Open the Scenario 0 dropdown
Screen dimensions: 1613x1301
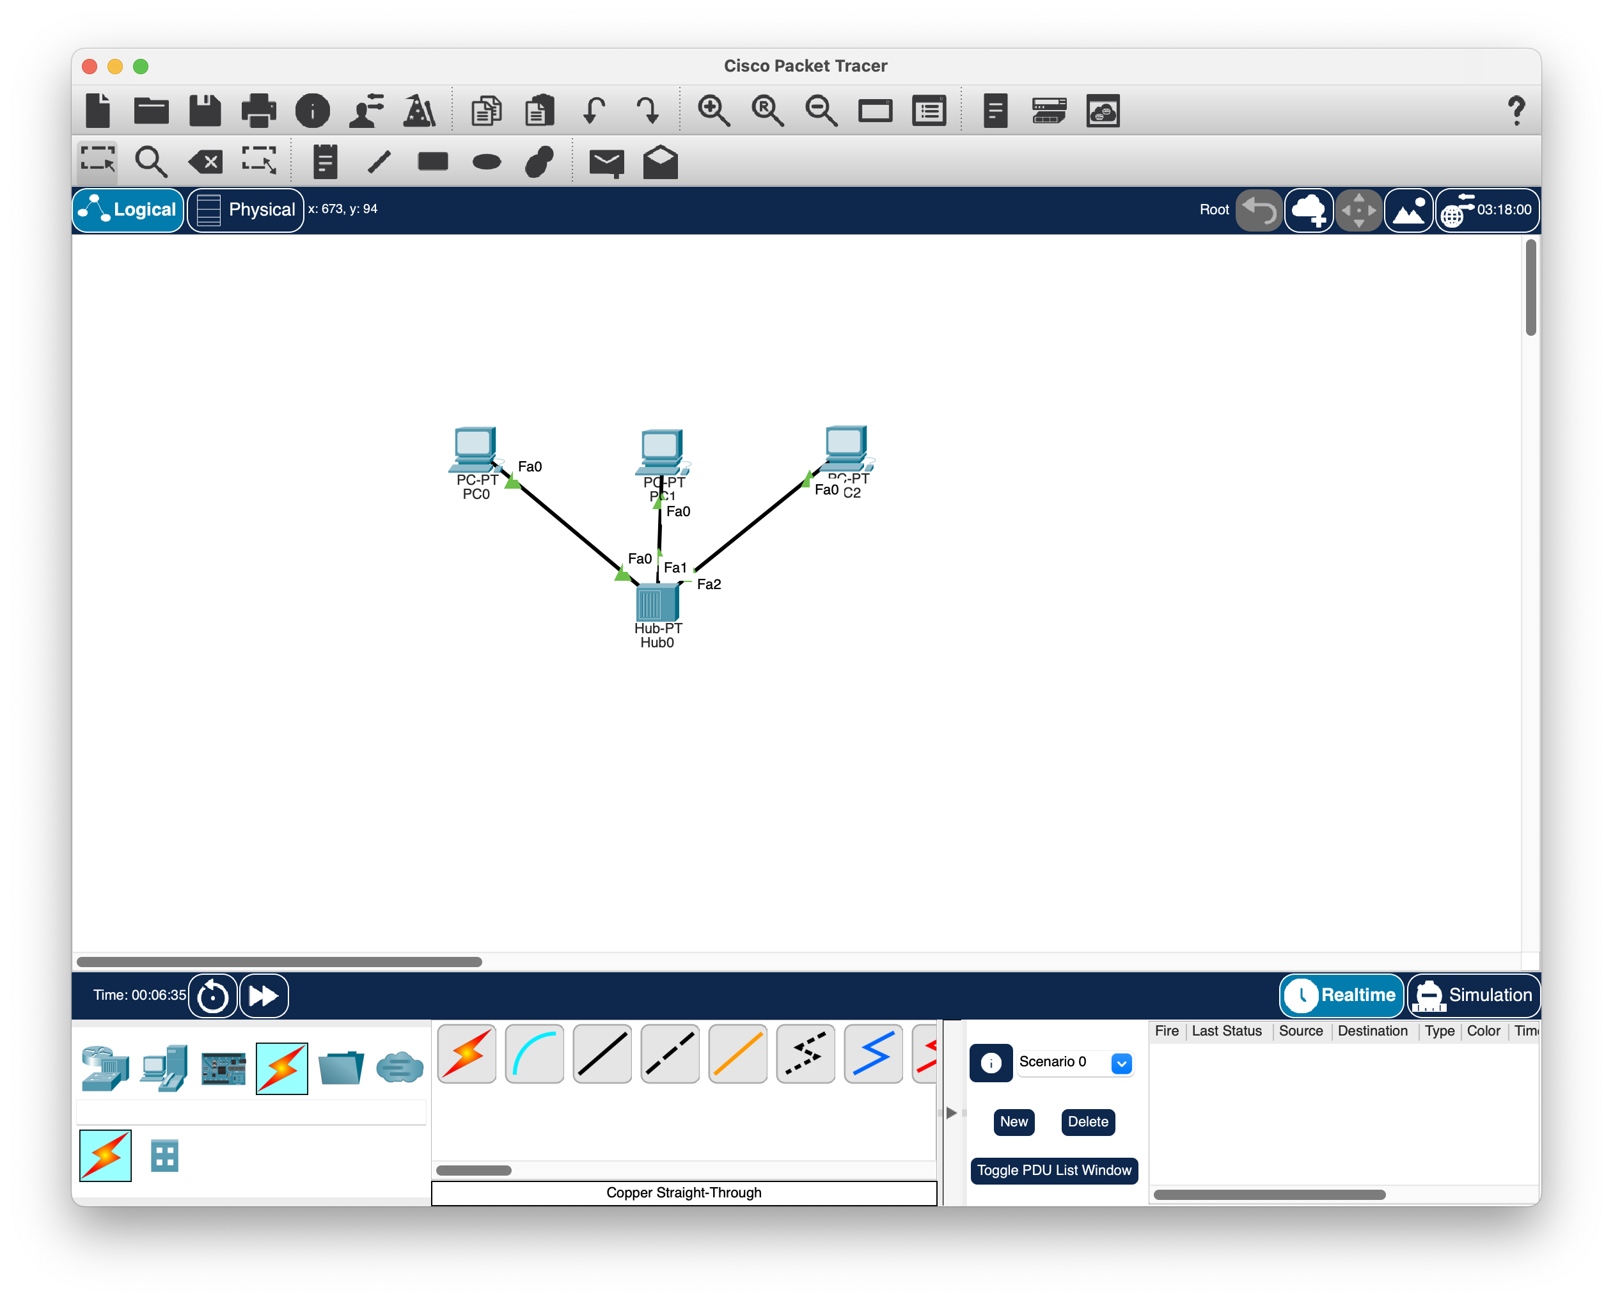pos(1121,1062)
